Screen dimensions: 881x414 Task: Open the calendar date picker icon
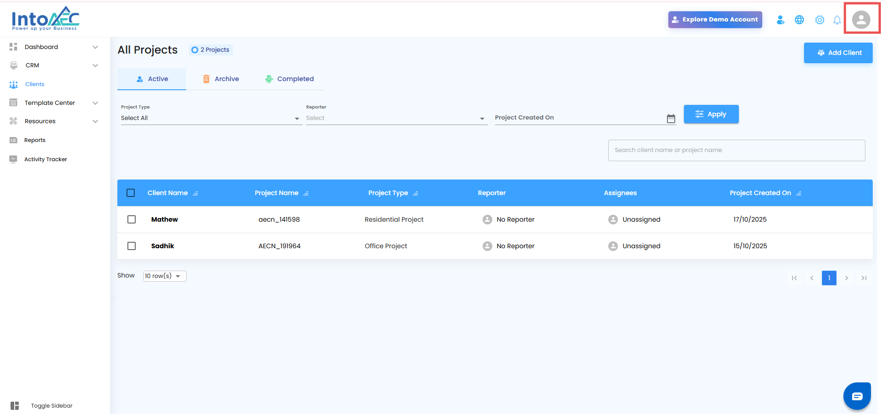pyautogui.click(x=671, y=119)
